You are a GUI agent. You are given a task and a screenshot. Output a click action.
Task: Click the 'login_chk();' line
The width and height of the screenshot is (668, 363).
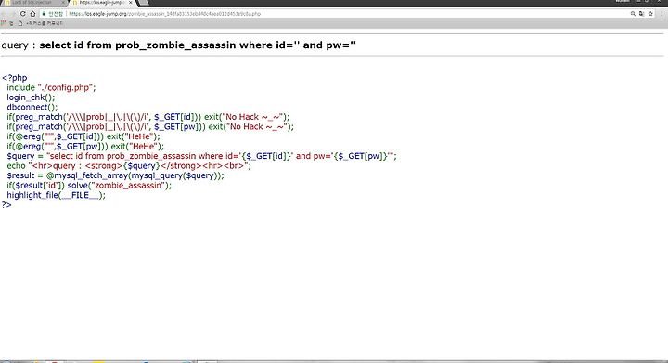(x=31, y=97)
